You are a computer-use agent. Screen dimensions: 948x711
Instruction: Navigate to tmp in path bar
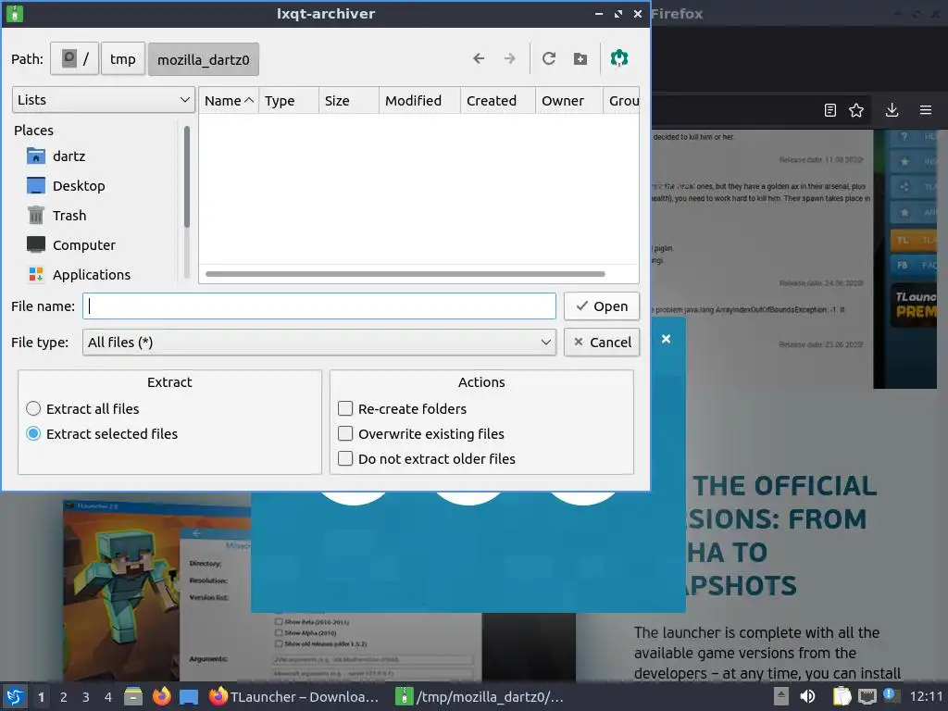click(123, 58)
